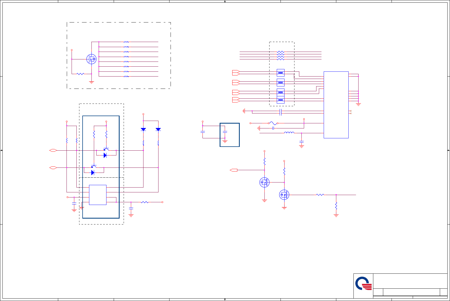Viewport: 450px width, 301px height.
Task: Click the company logo in the title block
Action: [363, 283]
